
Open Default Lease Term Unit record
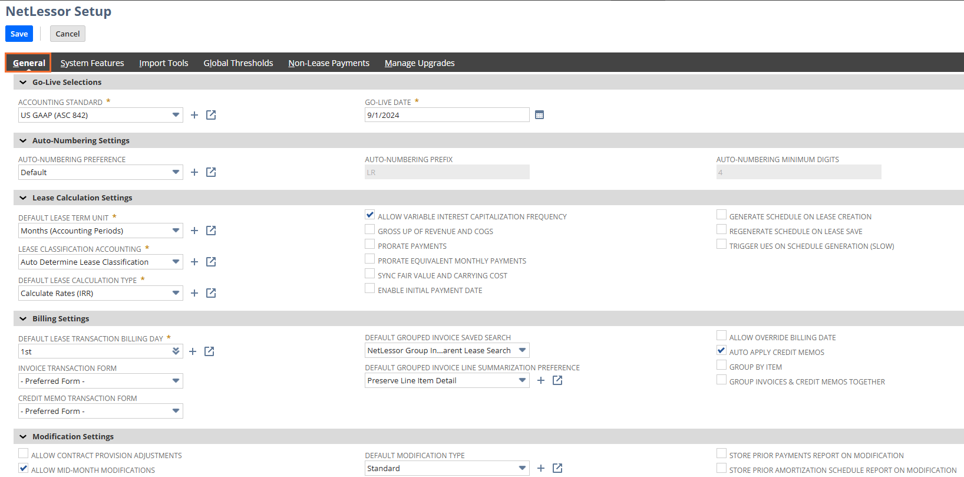click(x=211, y=231)
